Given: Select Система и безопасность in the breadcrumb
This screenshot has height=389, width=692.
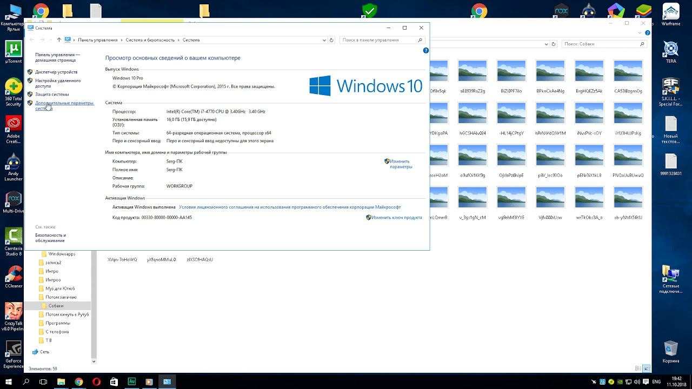Looking at the screenshot, I should (150, 40).
